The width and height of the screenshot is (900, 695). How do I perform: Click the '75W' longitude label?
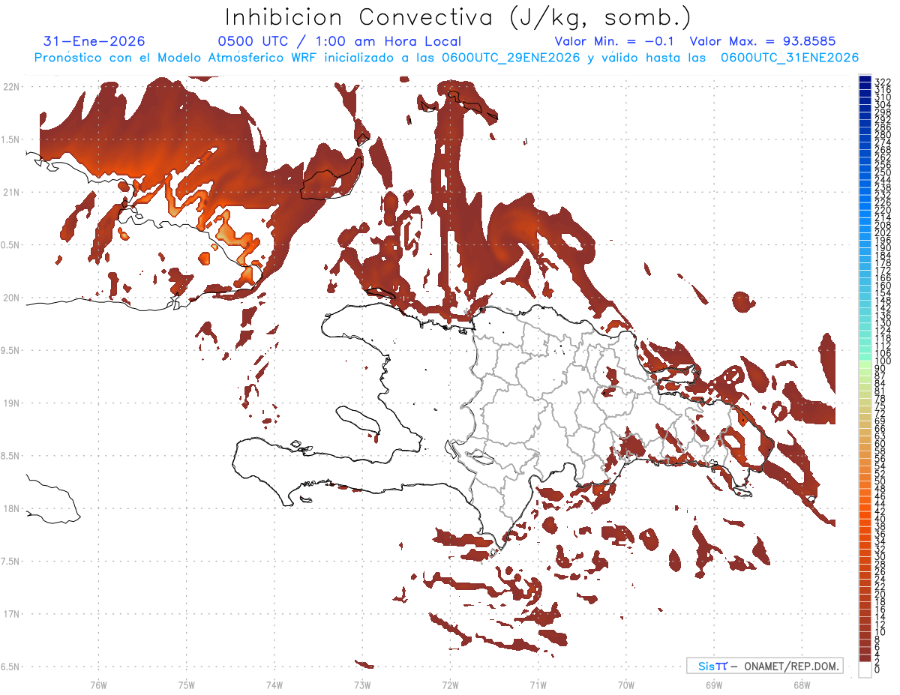187,685
